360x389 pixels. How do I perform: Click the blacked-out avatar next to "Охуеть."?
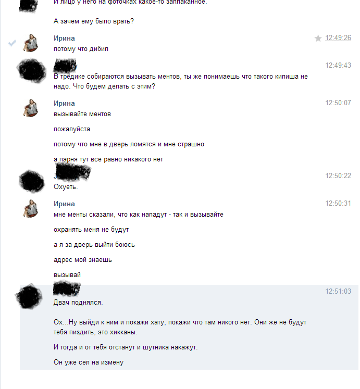pyautogui.click(x=32, y=181)
